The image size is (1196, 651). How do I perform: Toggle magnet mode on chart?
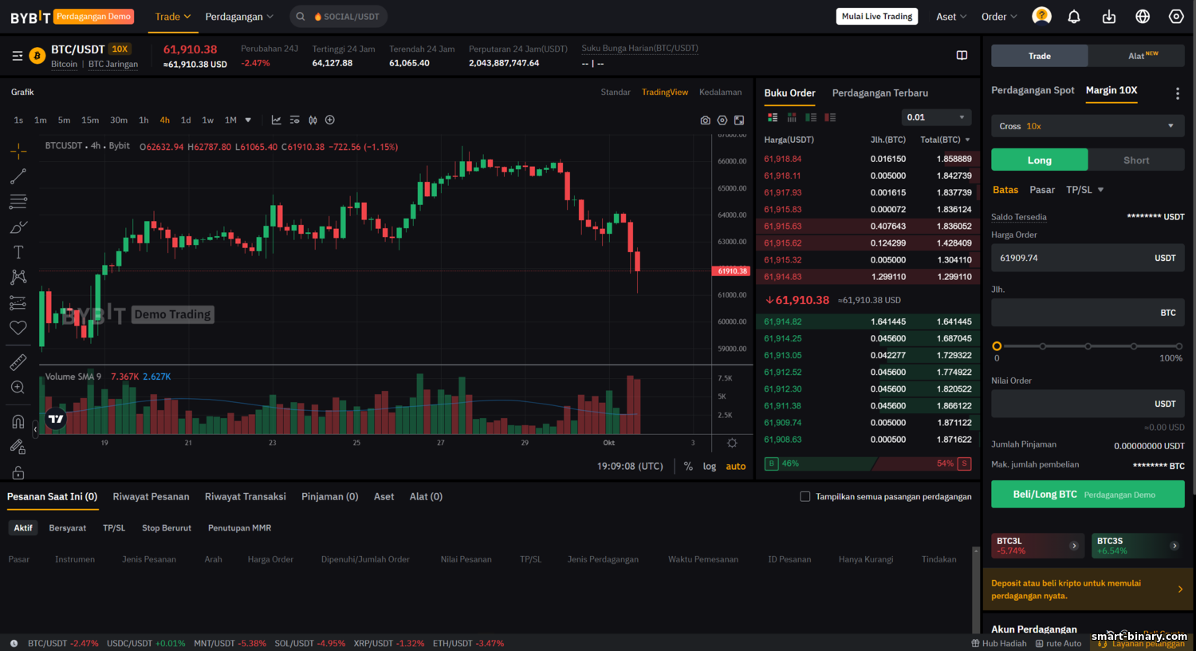point(18,422)
